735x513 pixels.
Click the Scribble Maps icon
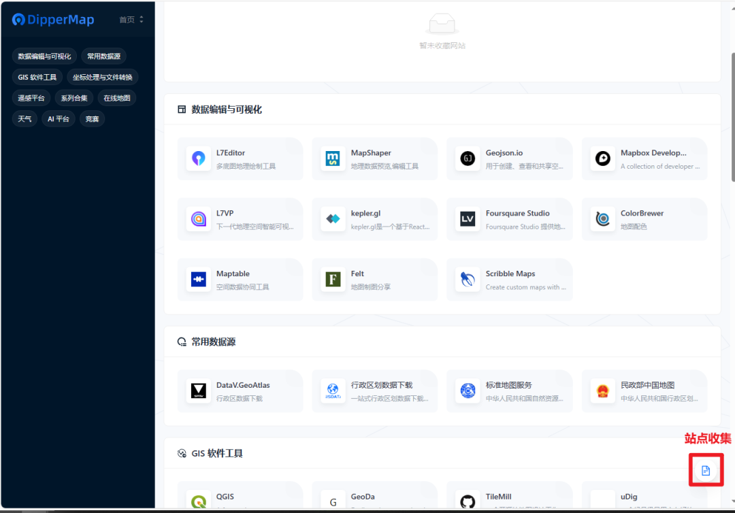[x=468, y=280]
